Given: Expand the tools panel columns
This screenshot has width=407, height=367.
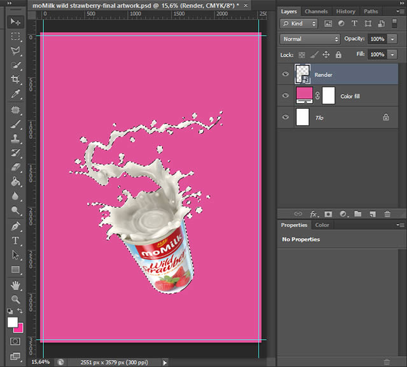Looking at the screenshot, I should [10, 3].
